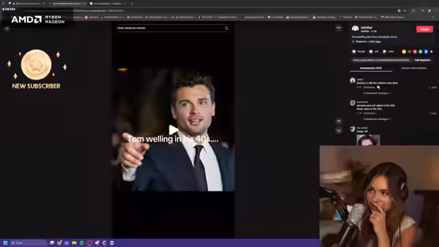Click the yellow round share icon
Image resolution: width=439 pixels, height=247 pixels.
click(404, 52)
